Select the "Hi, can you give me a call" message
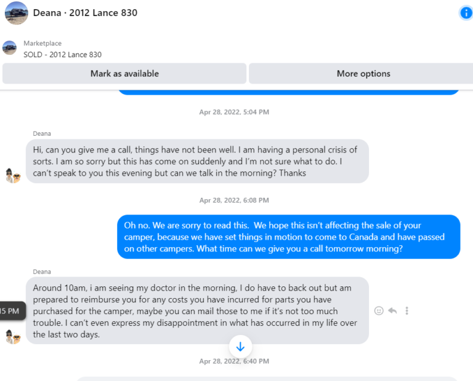The width and height of the screenshot is (473, 381). pyautogui.click(x=197, y=161)
